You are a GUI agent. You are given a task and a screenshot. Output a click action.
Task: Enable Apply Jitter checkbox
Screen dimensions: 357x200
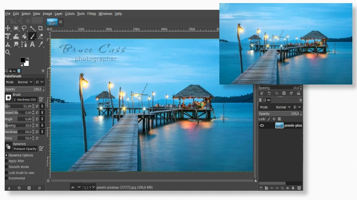[x=6, y=161]
